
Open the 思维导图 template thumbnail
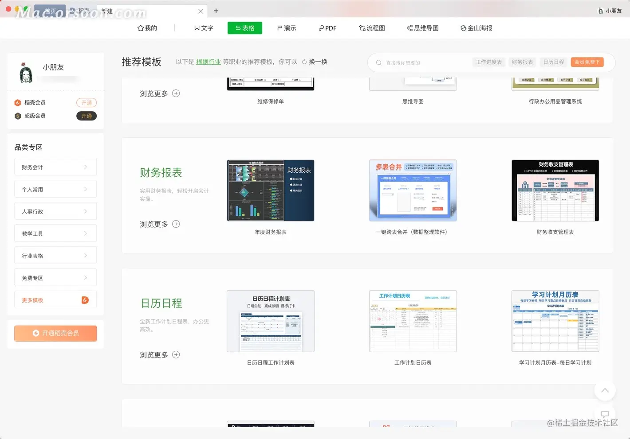coord(413,84)
